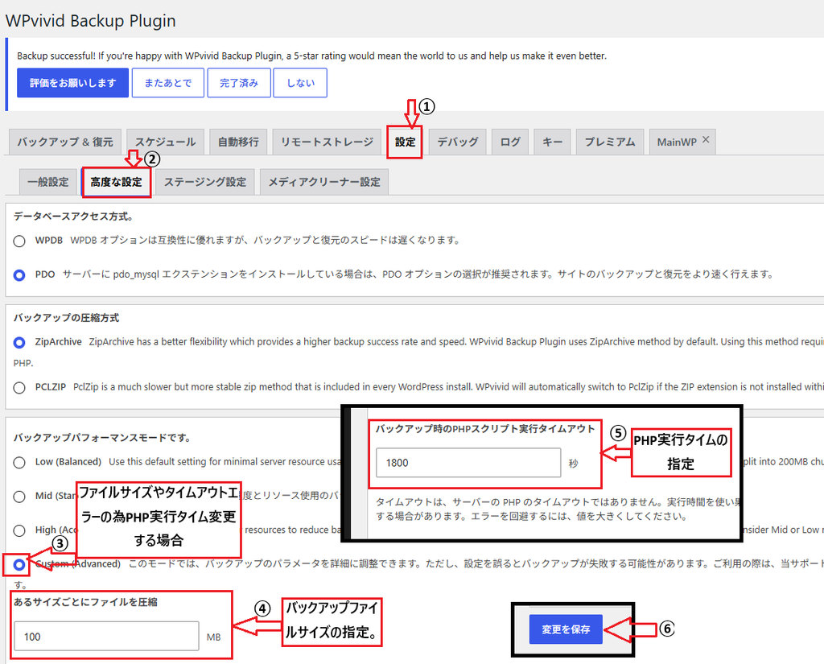This screenshot has width=824, height=664.
Task: Open the 自動移行 tab
Action: (x=238, y=142)
